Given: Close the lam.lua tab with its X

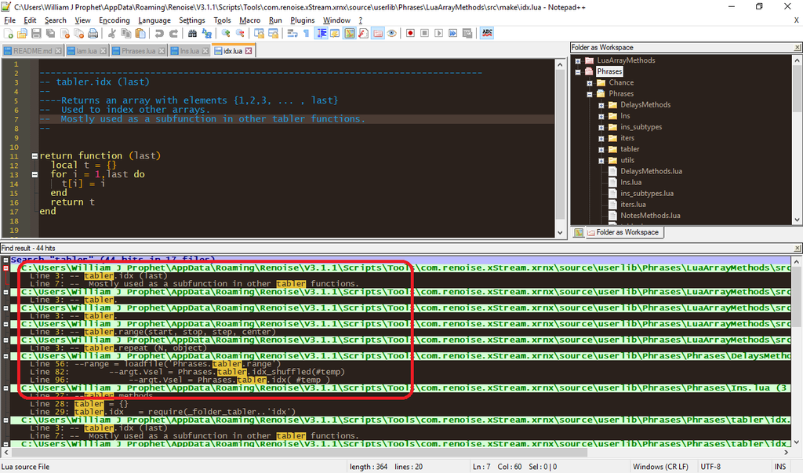Looking at the screenshot, I should [103, 51].
